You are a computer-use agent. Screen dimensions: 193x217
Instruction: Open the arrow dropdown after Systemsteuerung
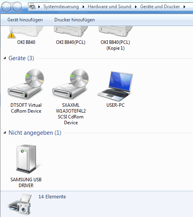coord(83,7)
